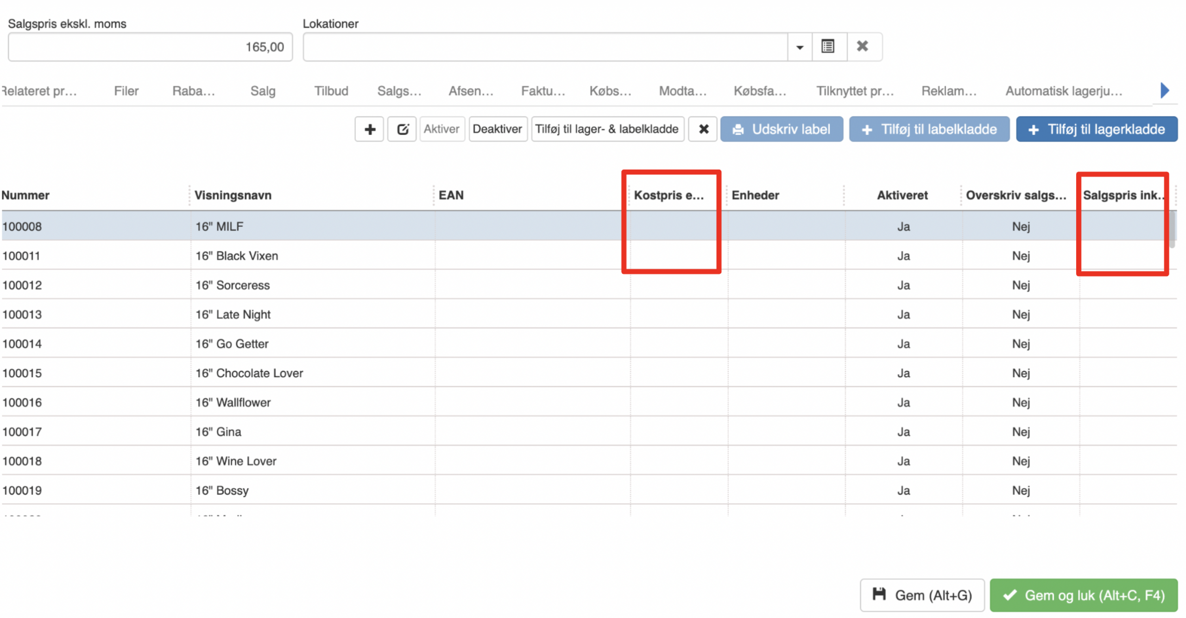
Task: Select the 16" Go Getter row
Action: point(588,344)
